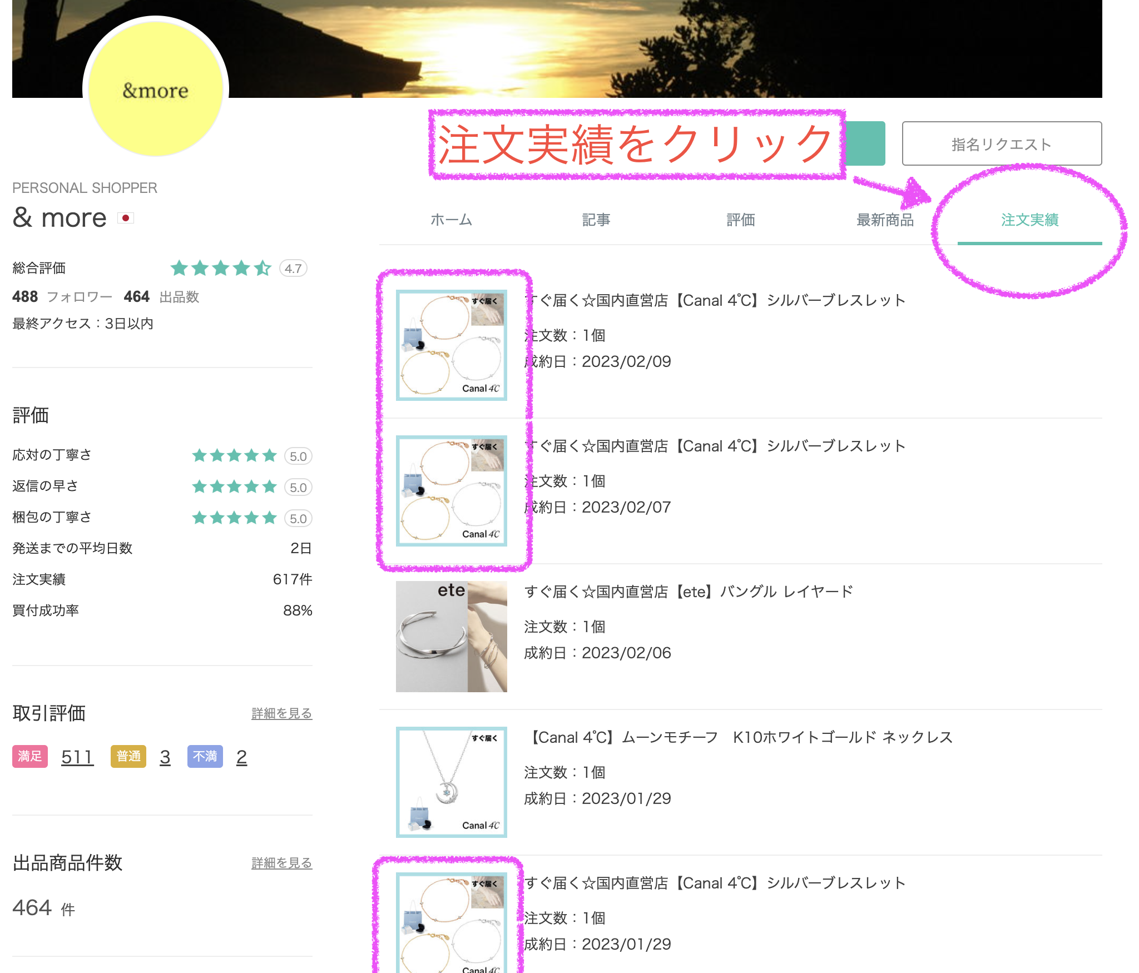This screenshot has width=1139, height=973.
Task: Open the 最新商品 tab
Action: coord(885,220)
